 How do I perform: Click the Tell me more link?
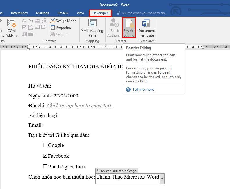(143, 90)
